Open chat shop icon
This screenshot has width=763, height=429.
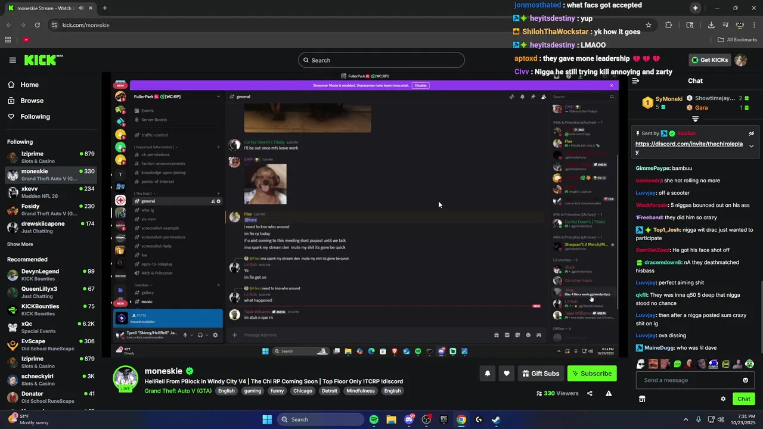[x=642, y=399]
